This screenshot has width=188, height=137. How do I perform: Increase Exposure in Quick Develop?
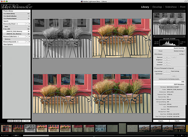[x=170, y=57]
